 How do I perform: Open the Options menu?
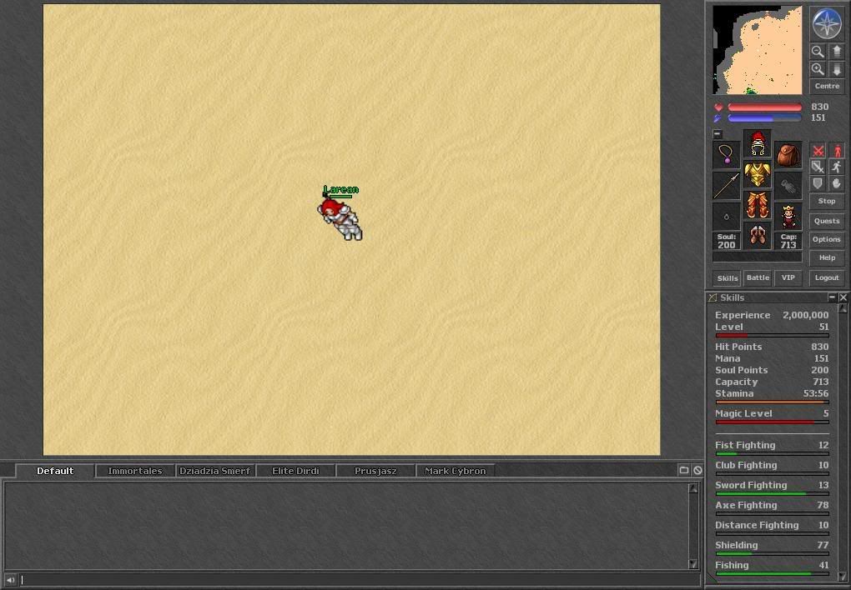click(827, 240)
